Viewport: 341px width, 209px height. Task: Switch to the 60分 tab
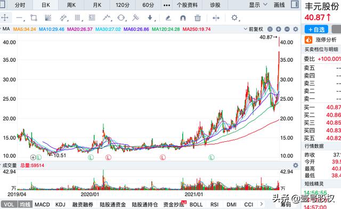pyautogui.click(x=148, y=5)
